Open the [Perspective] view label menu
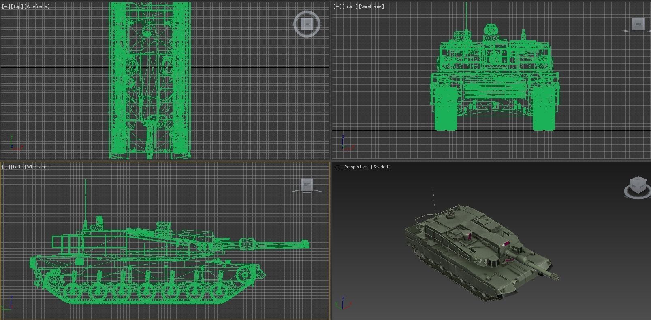Viewport: 651px width, 320px height. coord(356,167)
